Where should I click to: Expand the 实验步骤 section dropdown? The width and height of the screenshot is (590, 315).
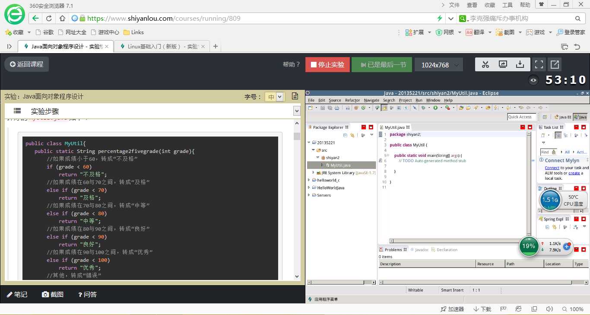pos(297,111)
